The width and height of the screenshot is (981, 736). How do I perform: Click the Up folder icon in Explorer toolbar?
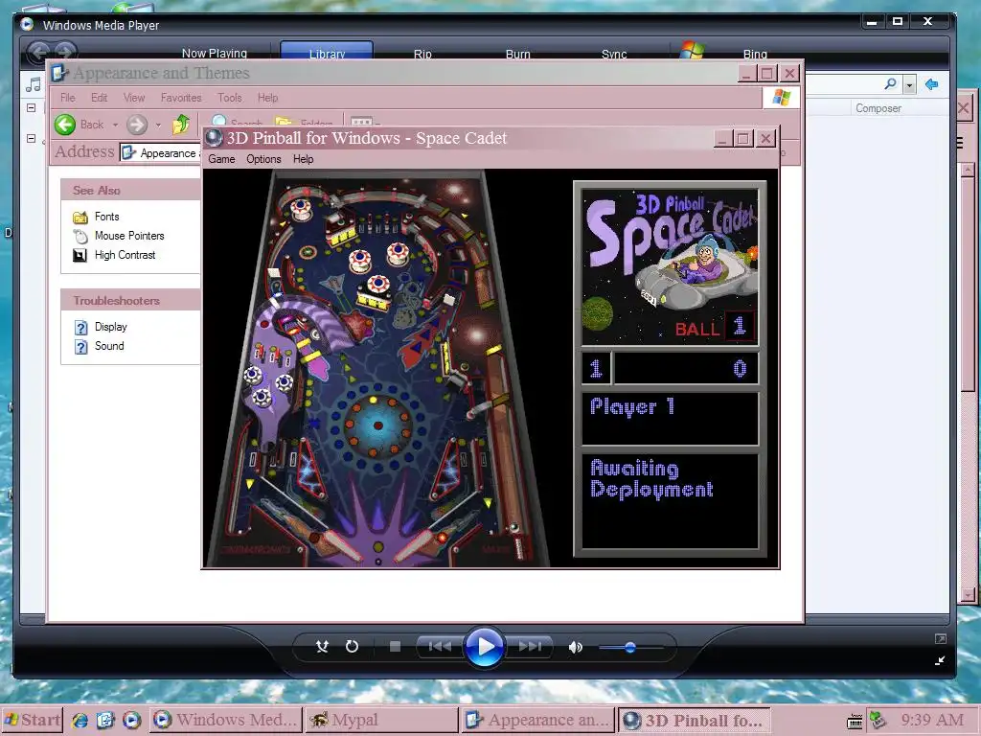[x=181, y=124]
